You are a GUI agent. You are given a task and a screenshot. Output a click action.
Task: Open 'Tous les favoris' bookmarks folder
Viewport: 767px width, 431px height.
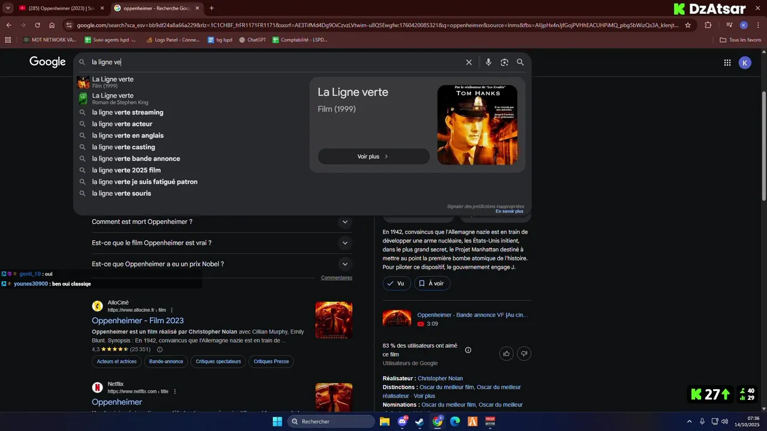point(740,40)
